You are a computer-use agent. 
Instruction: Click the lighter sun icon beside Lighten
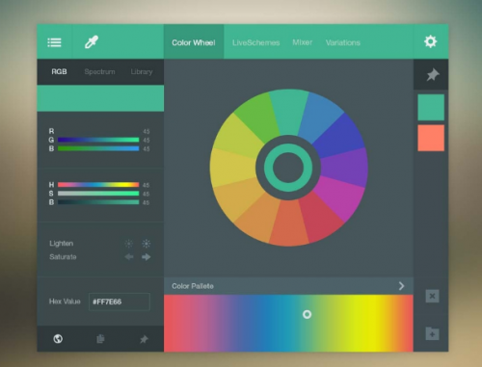(x=129, y=244)
